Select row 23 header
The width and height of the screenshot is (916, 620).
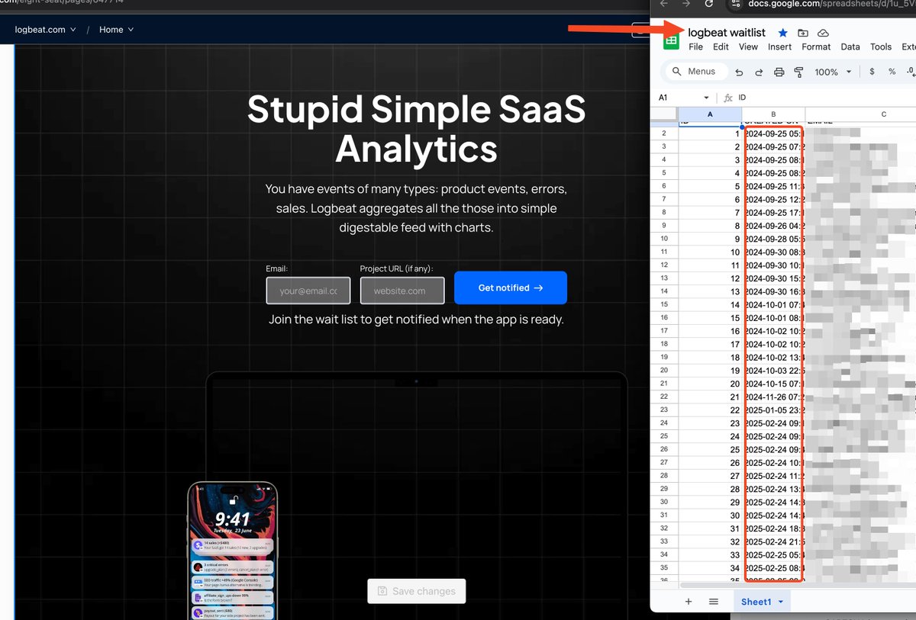pos(664,410)
